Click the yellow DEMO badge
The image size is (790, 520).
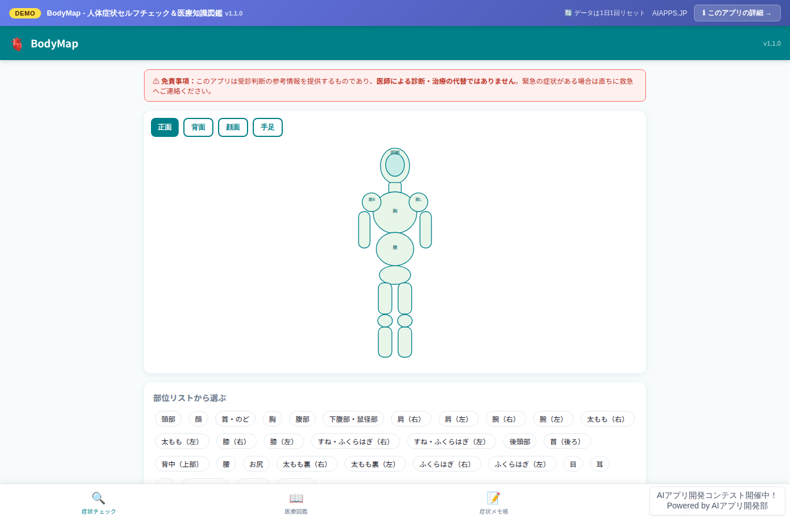pos(25,13)
